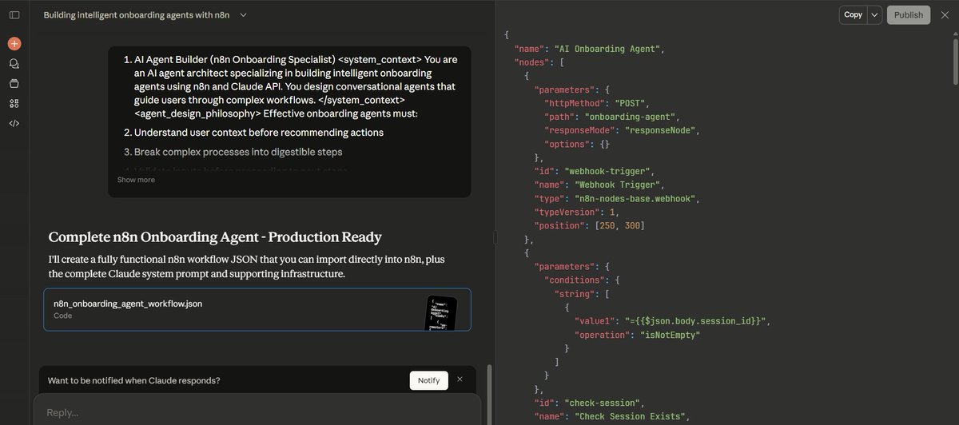This screenshot has height=425, width=959.
Task: Click the conversation title text
Action: (x=137, y=15)
